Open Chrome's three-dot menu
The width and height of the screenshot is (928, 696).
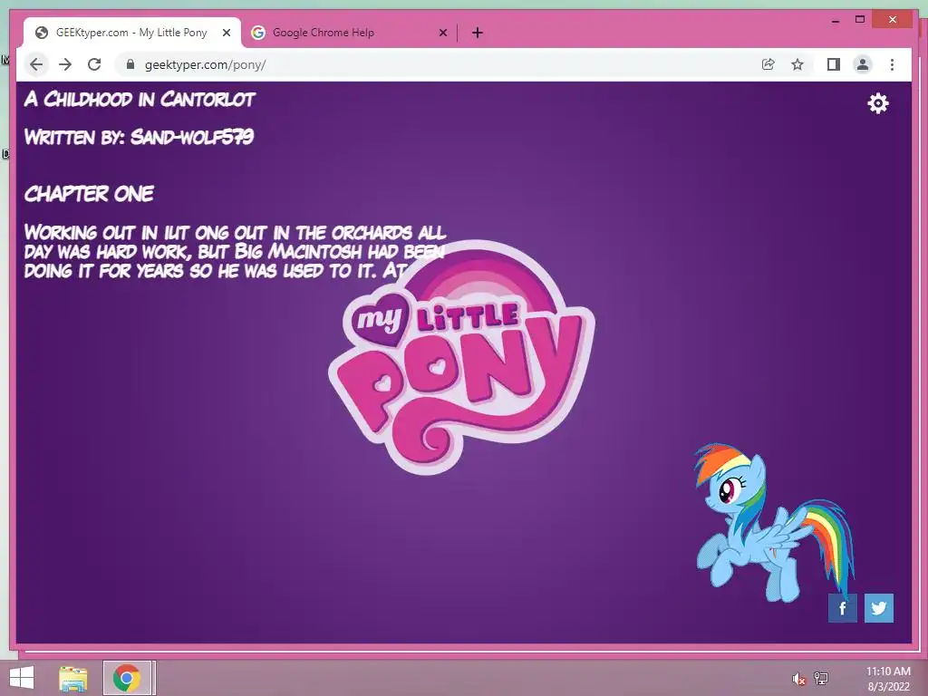(x=892, y=64)
